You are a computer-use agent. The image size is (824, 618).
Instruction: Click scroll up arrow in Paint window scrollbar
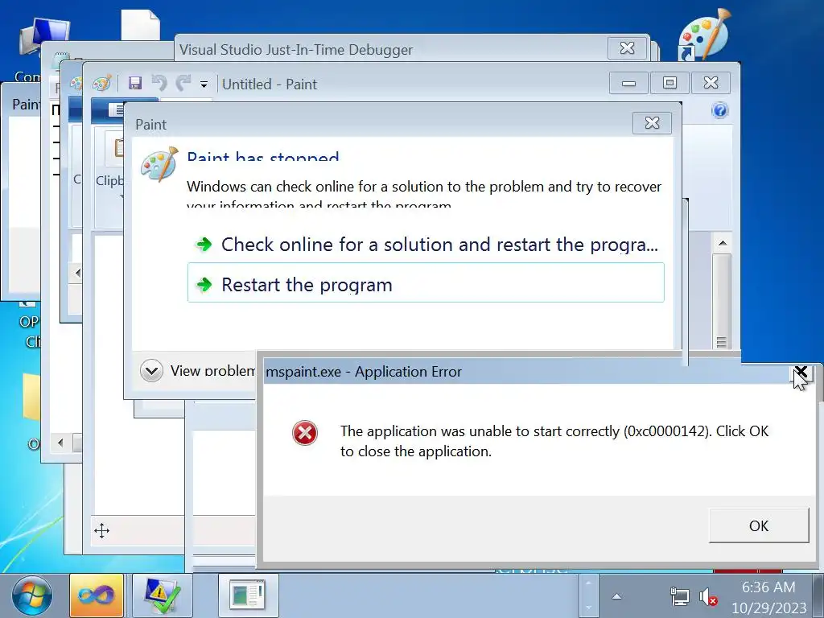[722, 243]
